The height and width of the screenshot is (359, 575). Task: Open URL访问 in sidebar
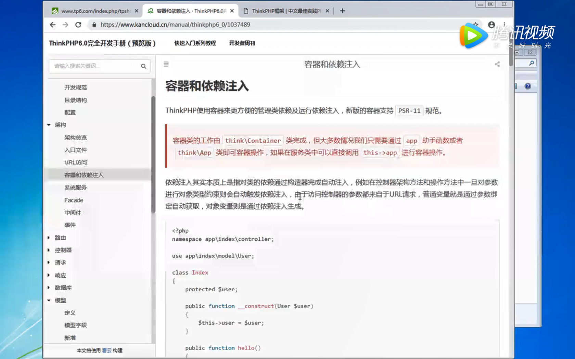coord(76,162)
